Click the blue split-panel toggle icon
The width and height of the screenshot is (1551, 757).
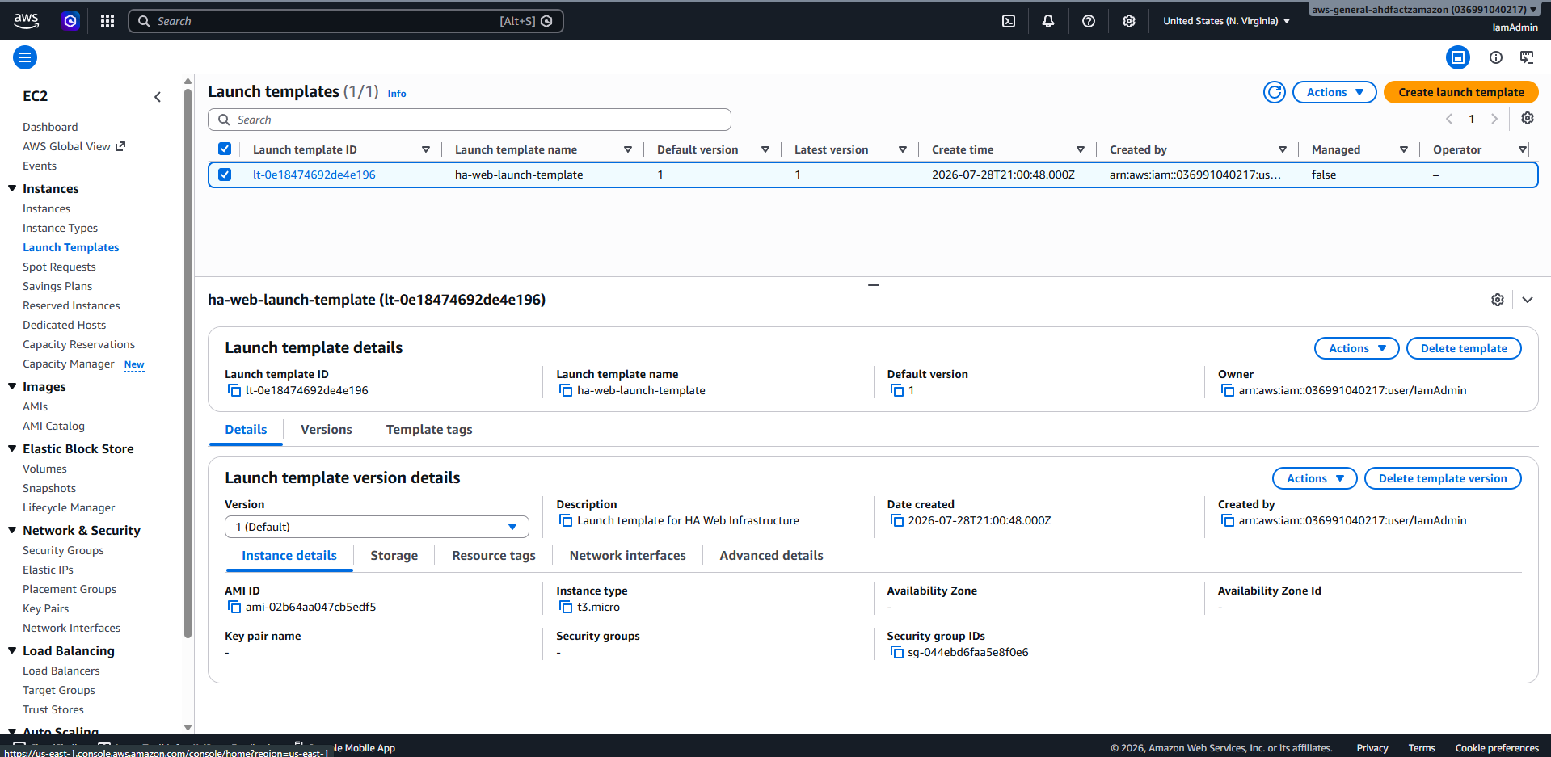[1458, 57]
